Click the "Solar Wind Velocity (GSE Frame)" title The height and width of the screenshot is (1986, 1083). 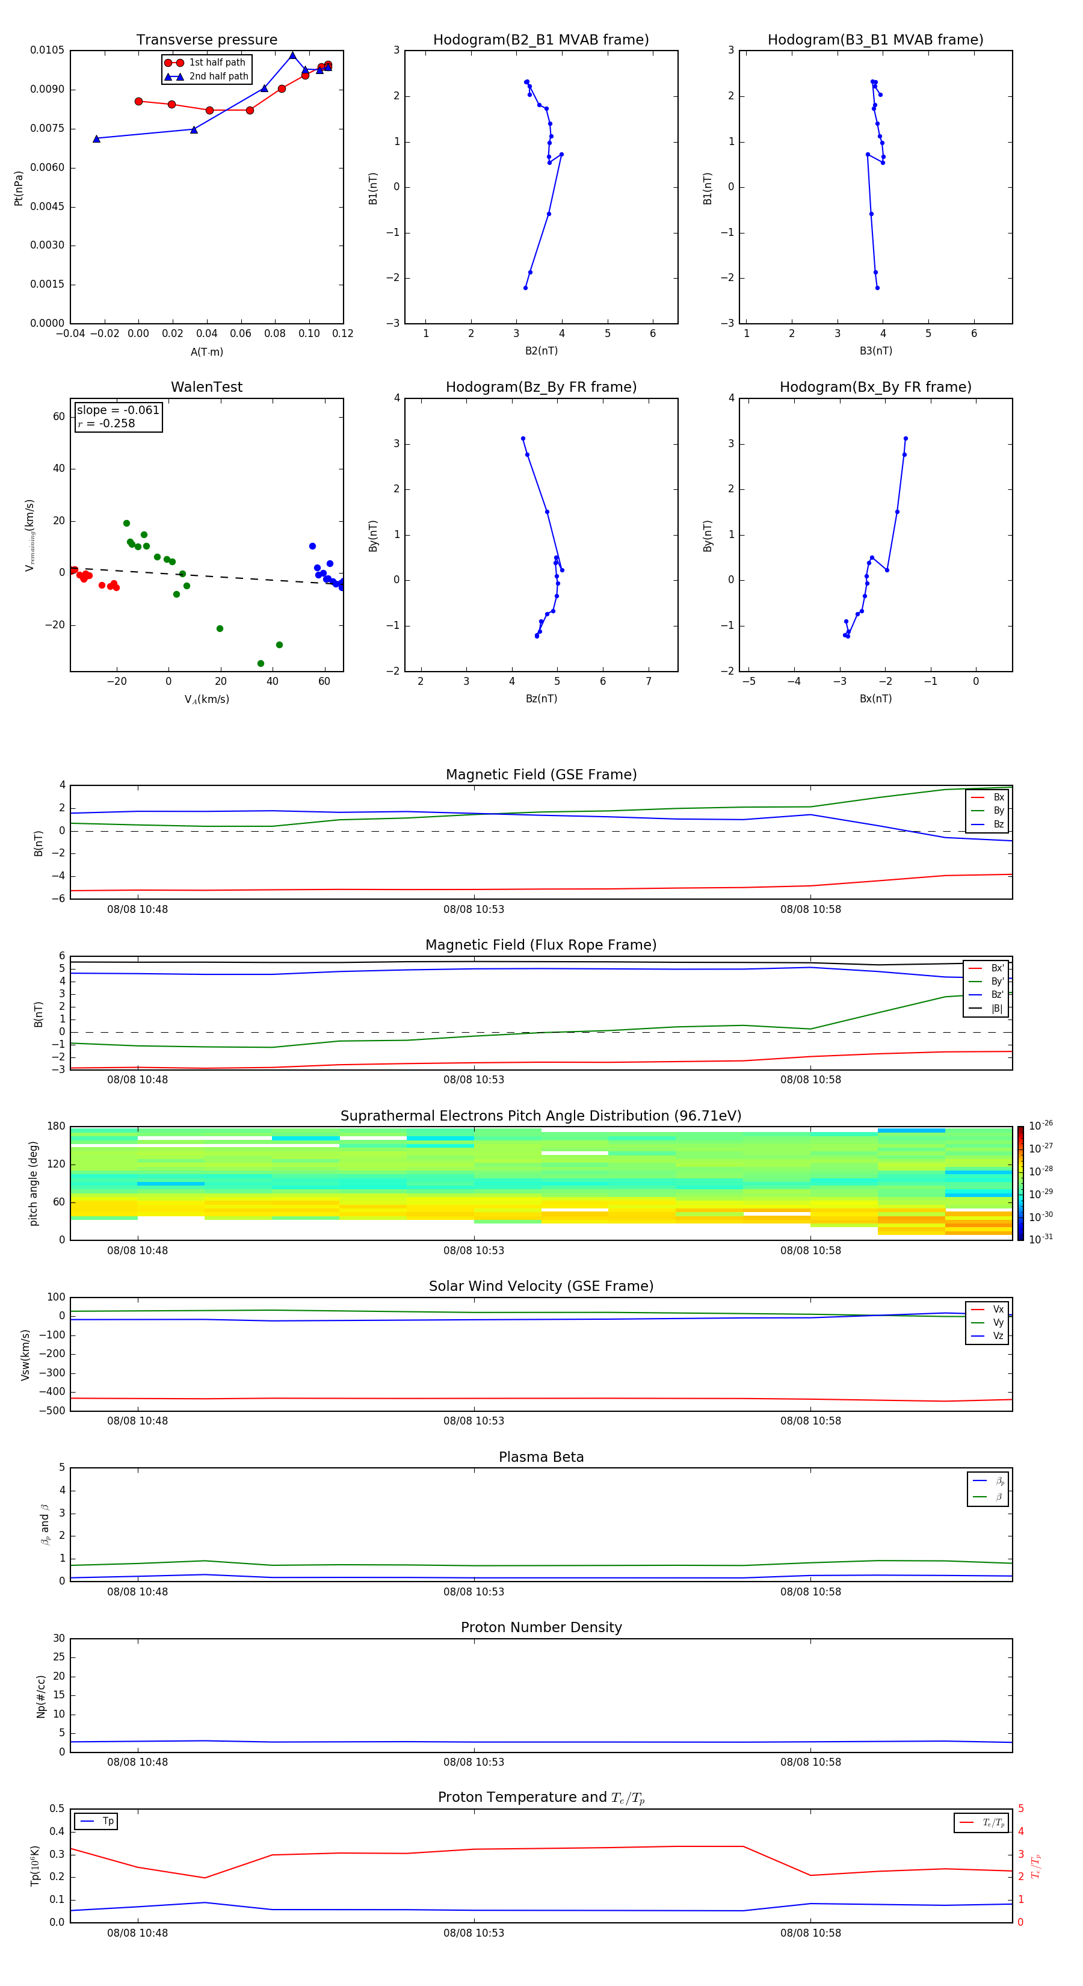click(541, 1287)
